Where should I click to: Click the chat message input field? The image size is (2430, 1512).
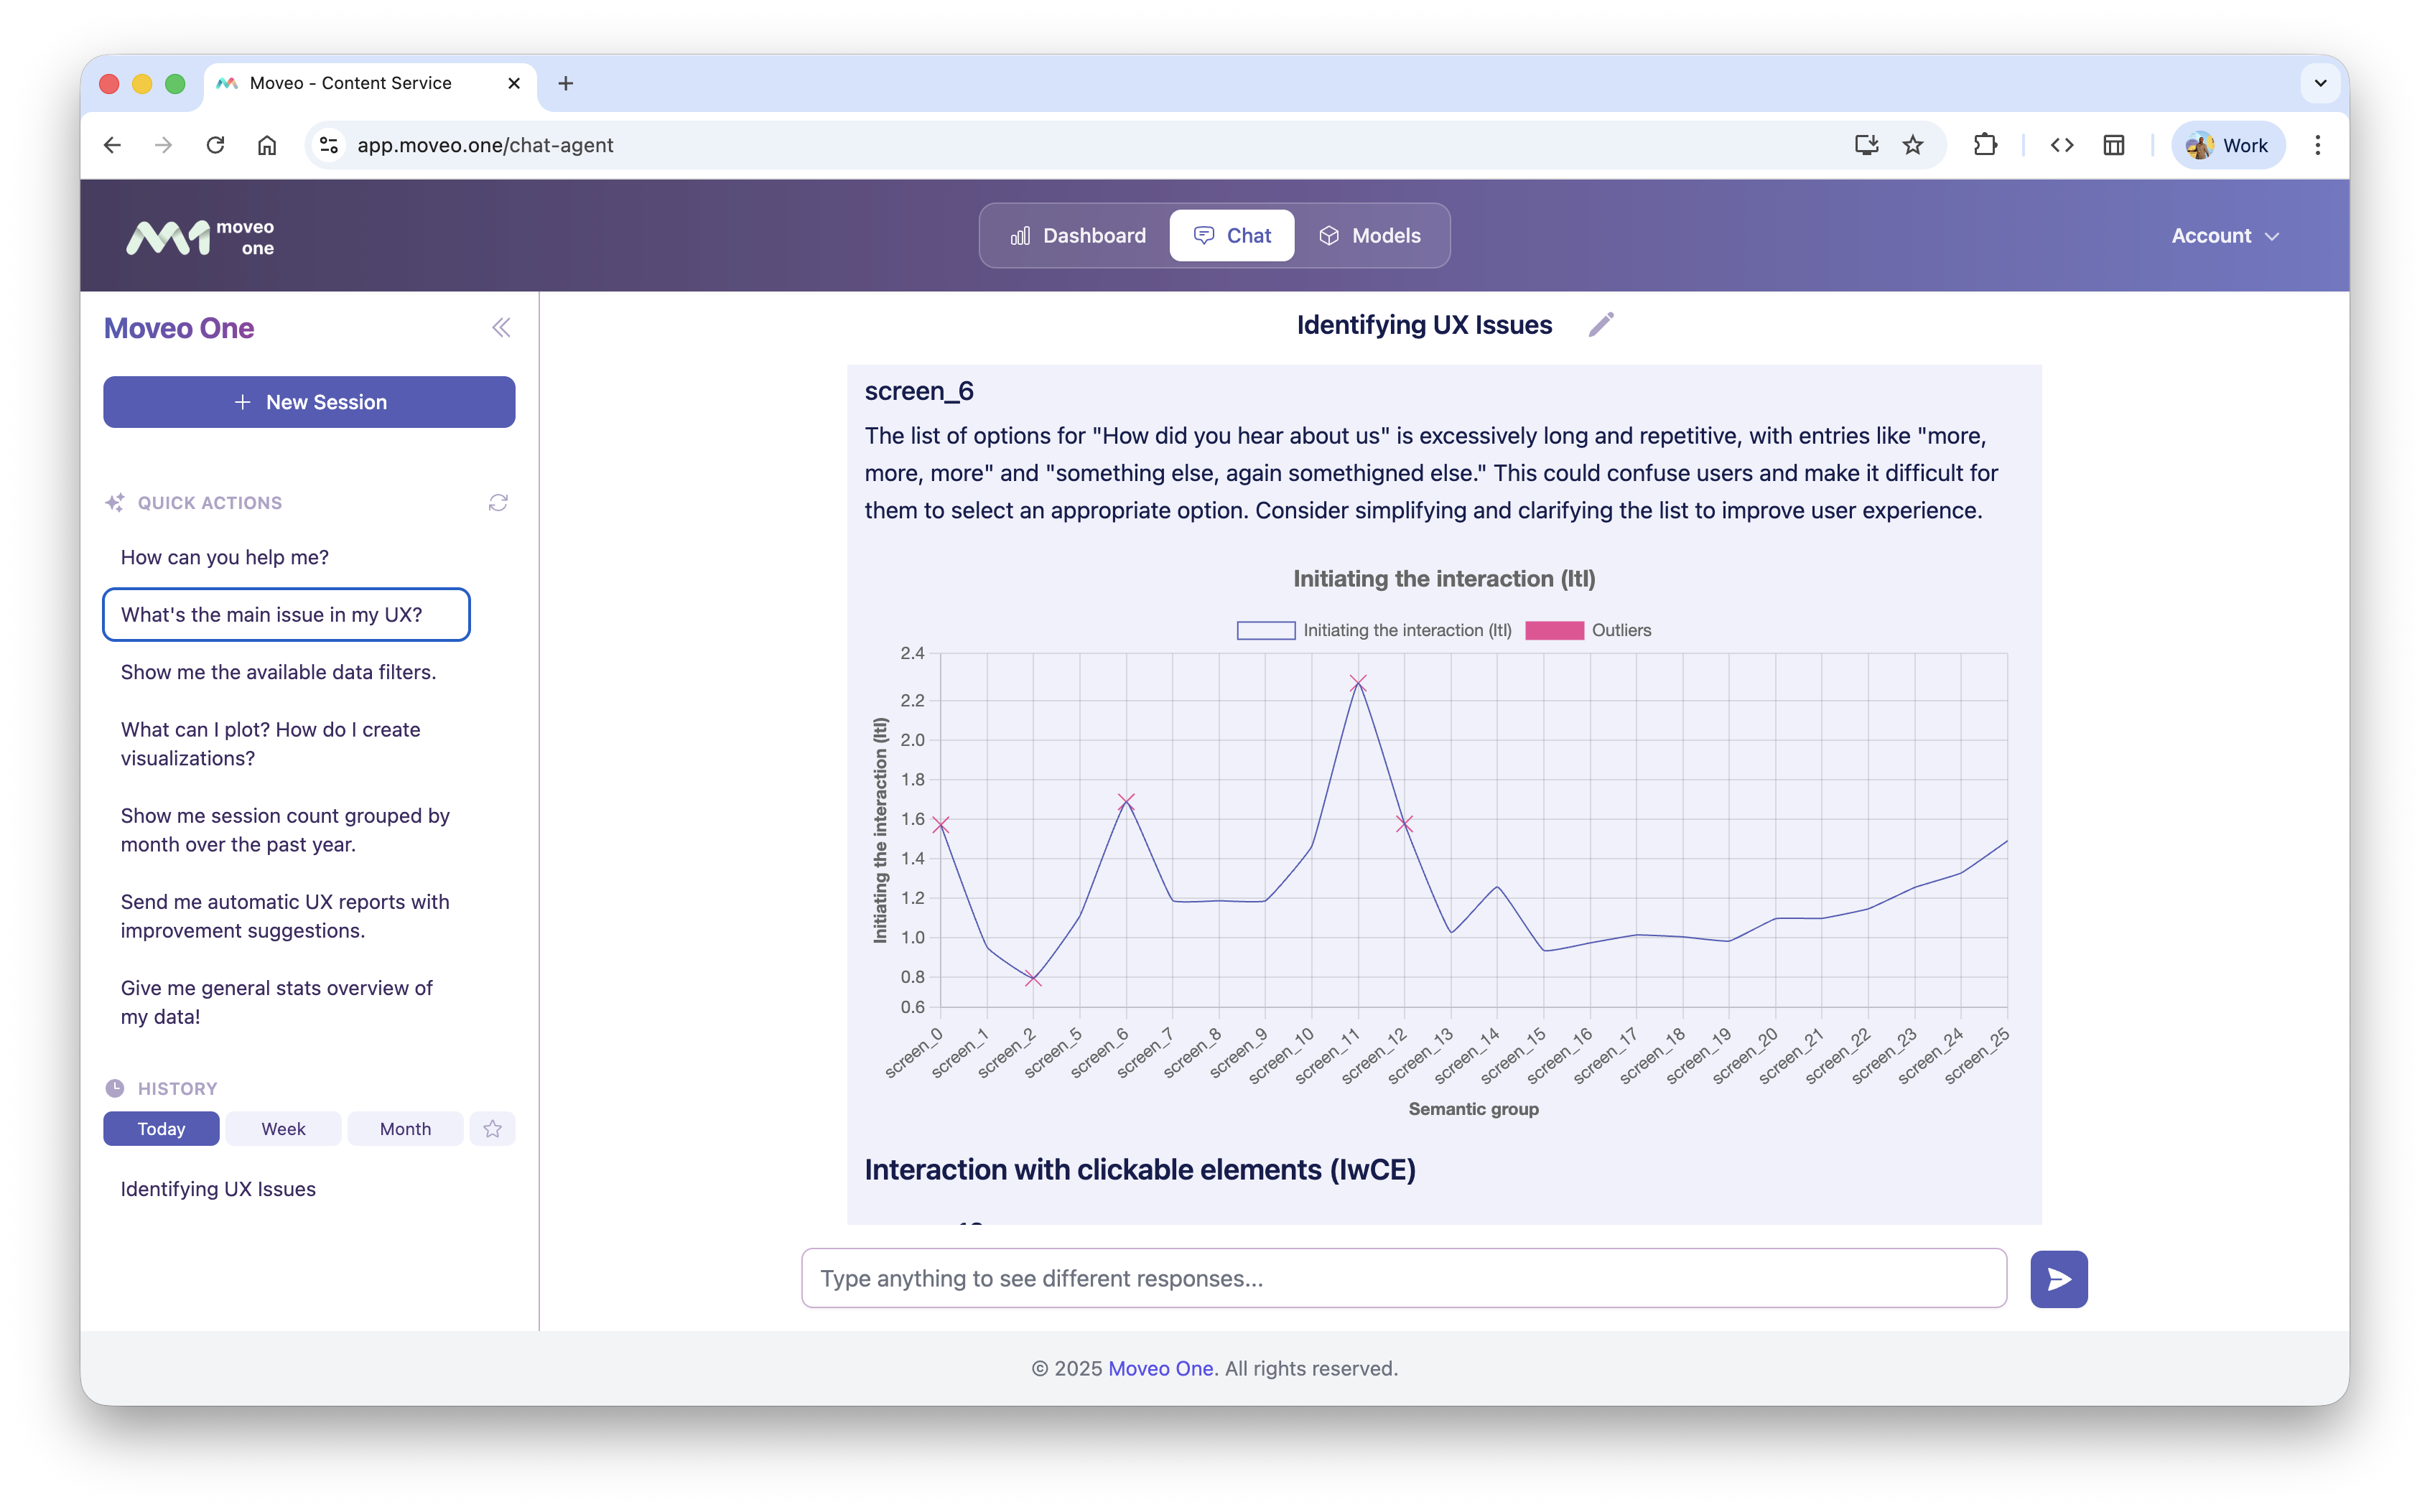click(x=1400, y=1278)
